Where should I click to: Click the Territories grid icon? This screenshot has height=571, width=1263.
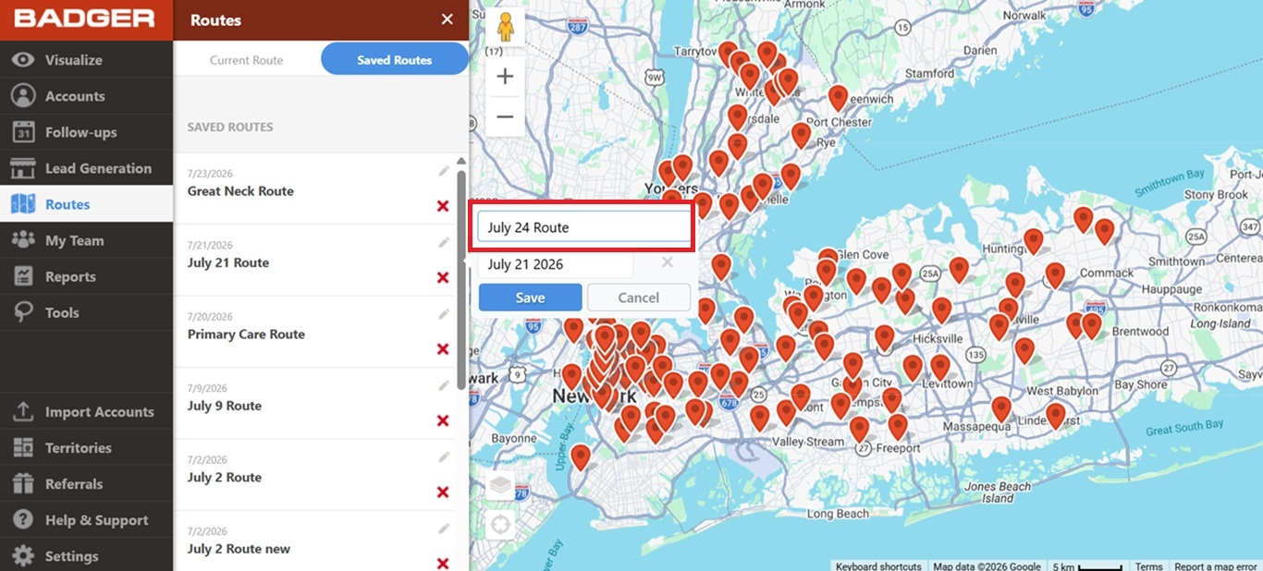pyautogui.click(x=23, y=448)
